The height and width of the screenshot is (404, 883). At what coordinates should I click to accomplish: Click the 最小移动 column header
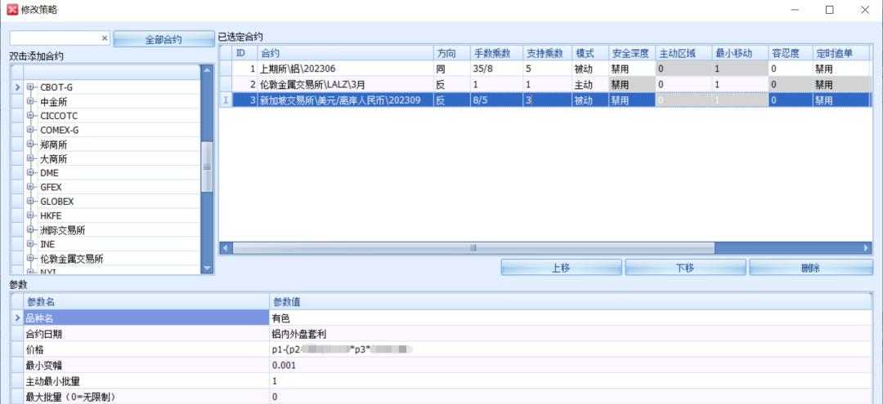click(740, 53)
